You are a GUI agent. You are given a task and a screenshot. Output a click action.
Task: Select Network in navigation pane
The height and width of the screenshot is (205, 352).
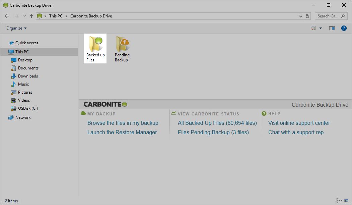[23, 117]
